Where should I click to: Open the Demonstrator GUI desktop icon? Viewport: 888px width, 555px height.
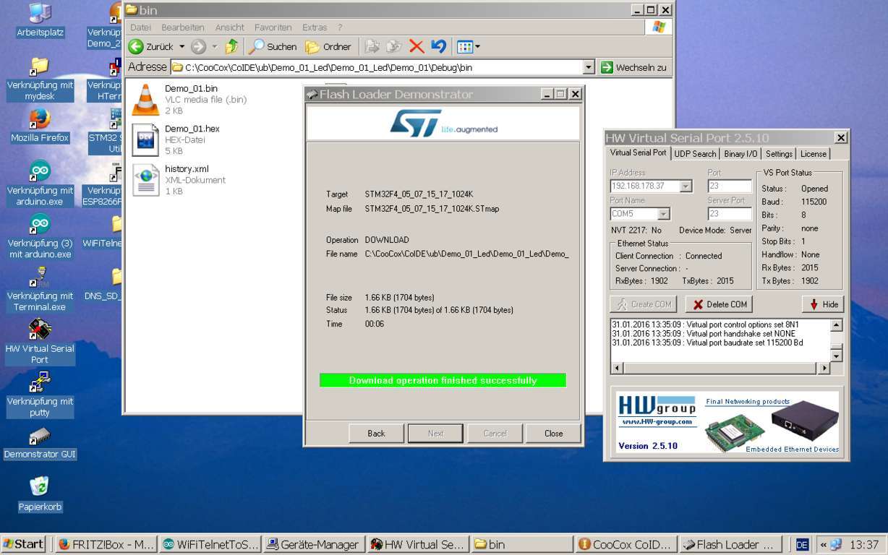click(40, 436)
